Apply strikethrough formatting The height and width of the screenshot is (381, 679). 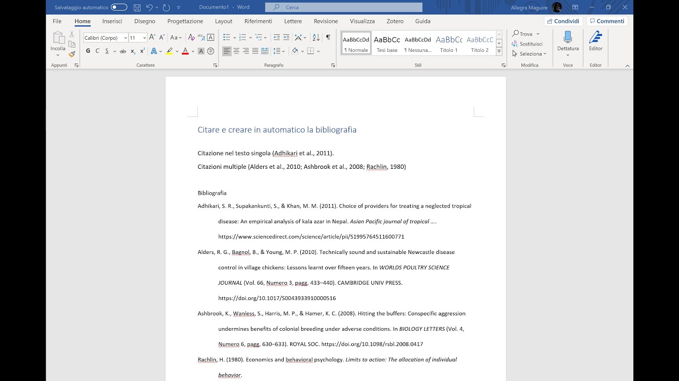coord(123,51)
